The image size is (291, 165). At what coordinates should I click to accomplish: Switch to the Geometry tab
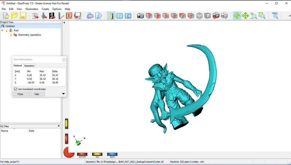coord(29,66)
